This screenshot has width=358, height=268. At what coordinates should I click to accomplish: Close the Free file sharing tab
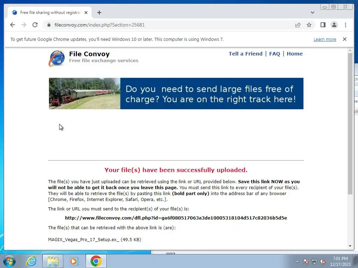(86, 13)
